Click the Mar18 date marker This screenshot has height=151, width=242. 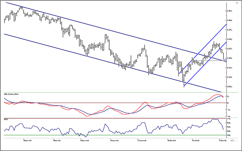click(27, 141)
